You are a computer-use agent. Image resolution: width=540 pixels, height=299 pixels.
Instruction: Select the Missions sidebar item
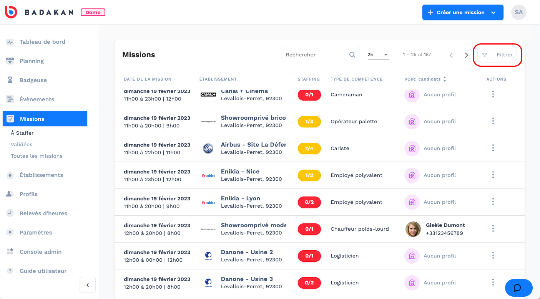pyautogui.click(x=45, y=119)
